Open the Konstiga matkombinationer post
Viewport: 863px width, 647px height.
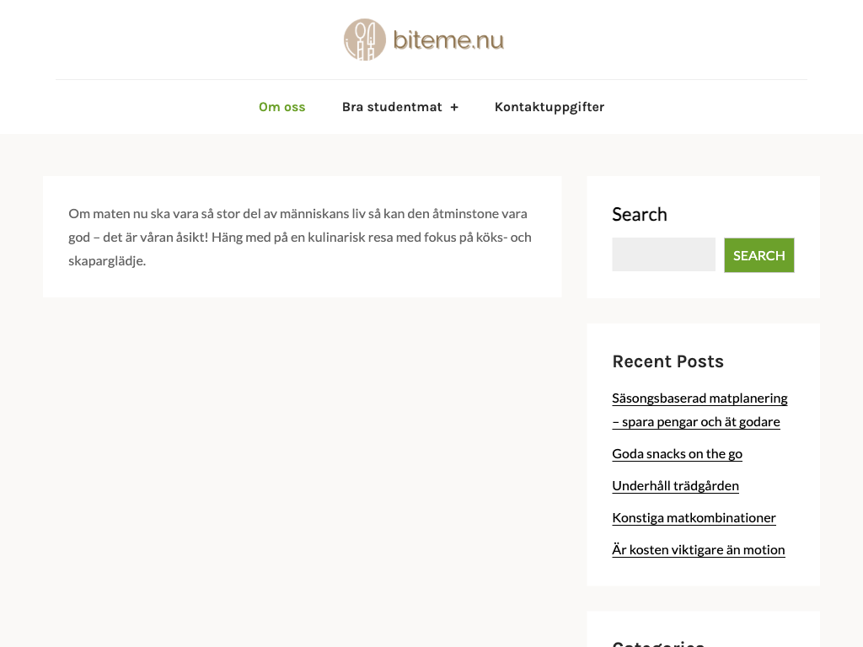coord(694,517)
